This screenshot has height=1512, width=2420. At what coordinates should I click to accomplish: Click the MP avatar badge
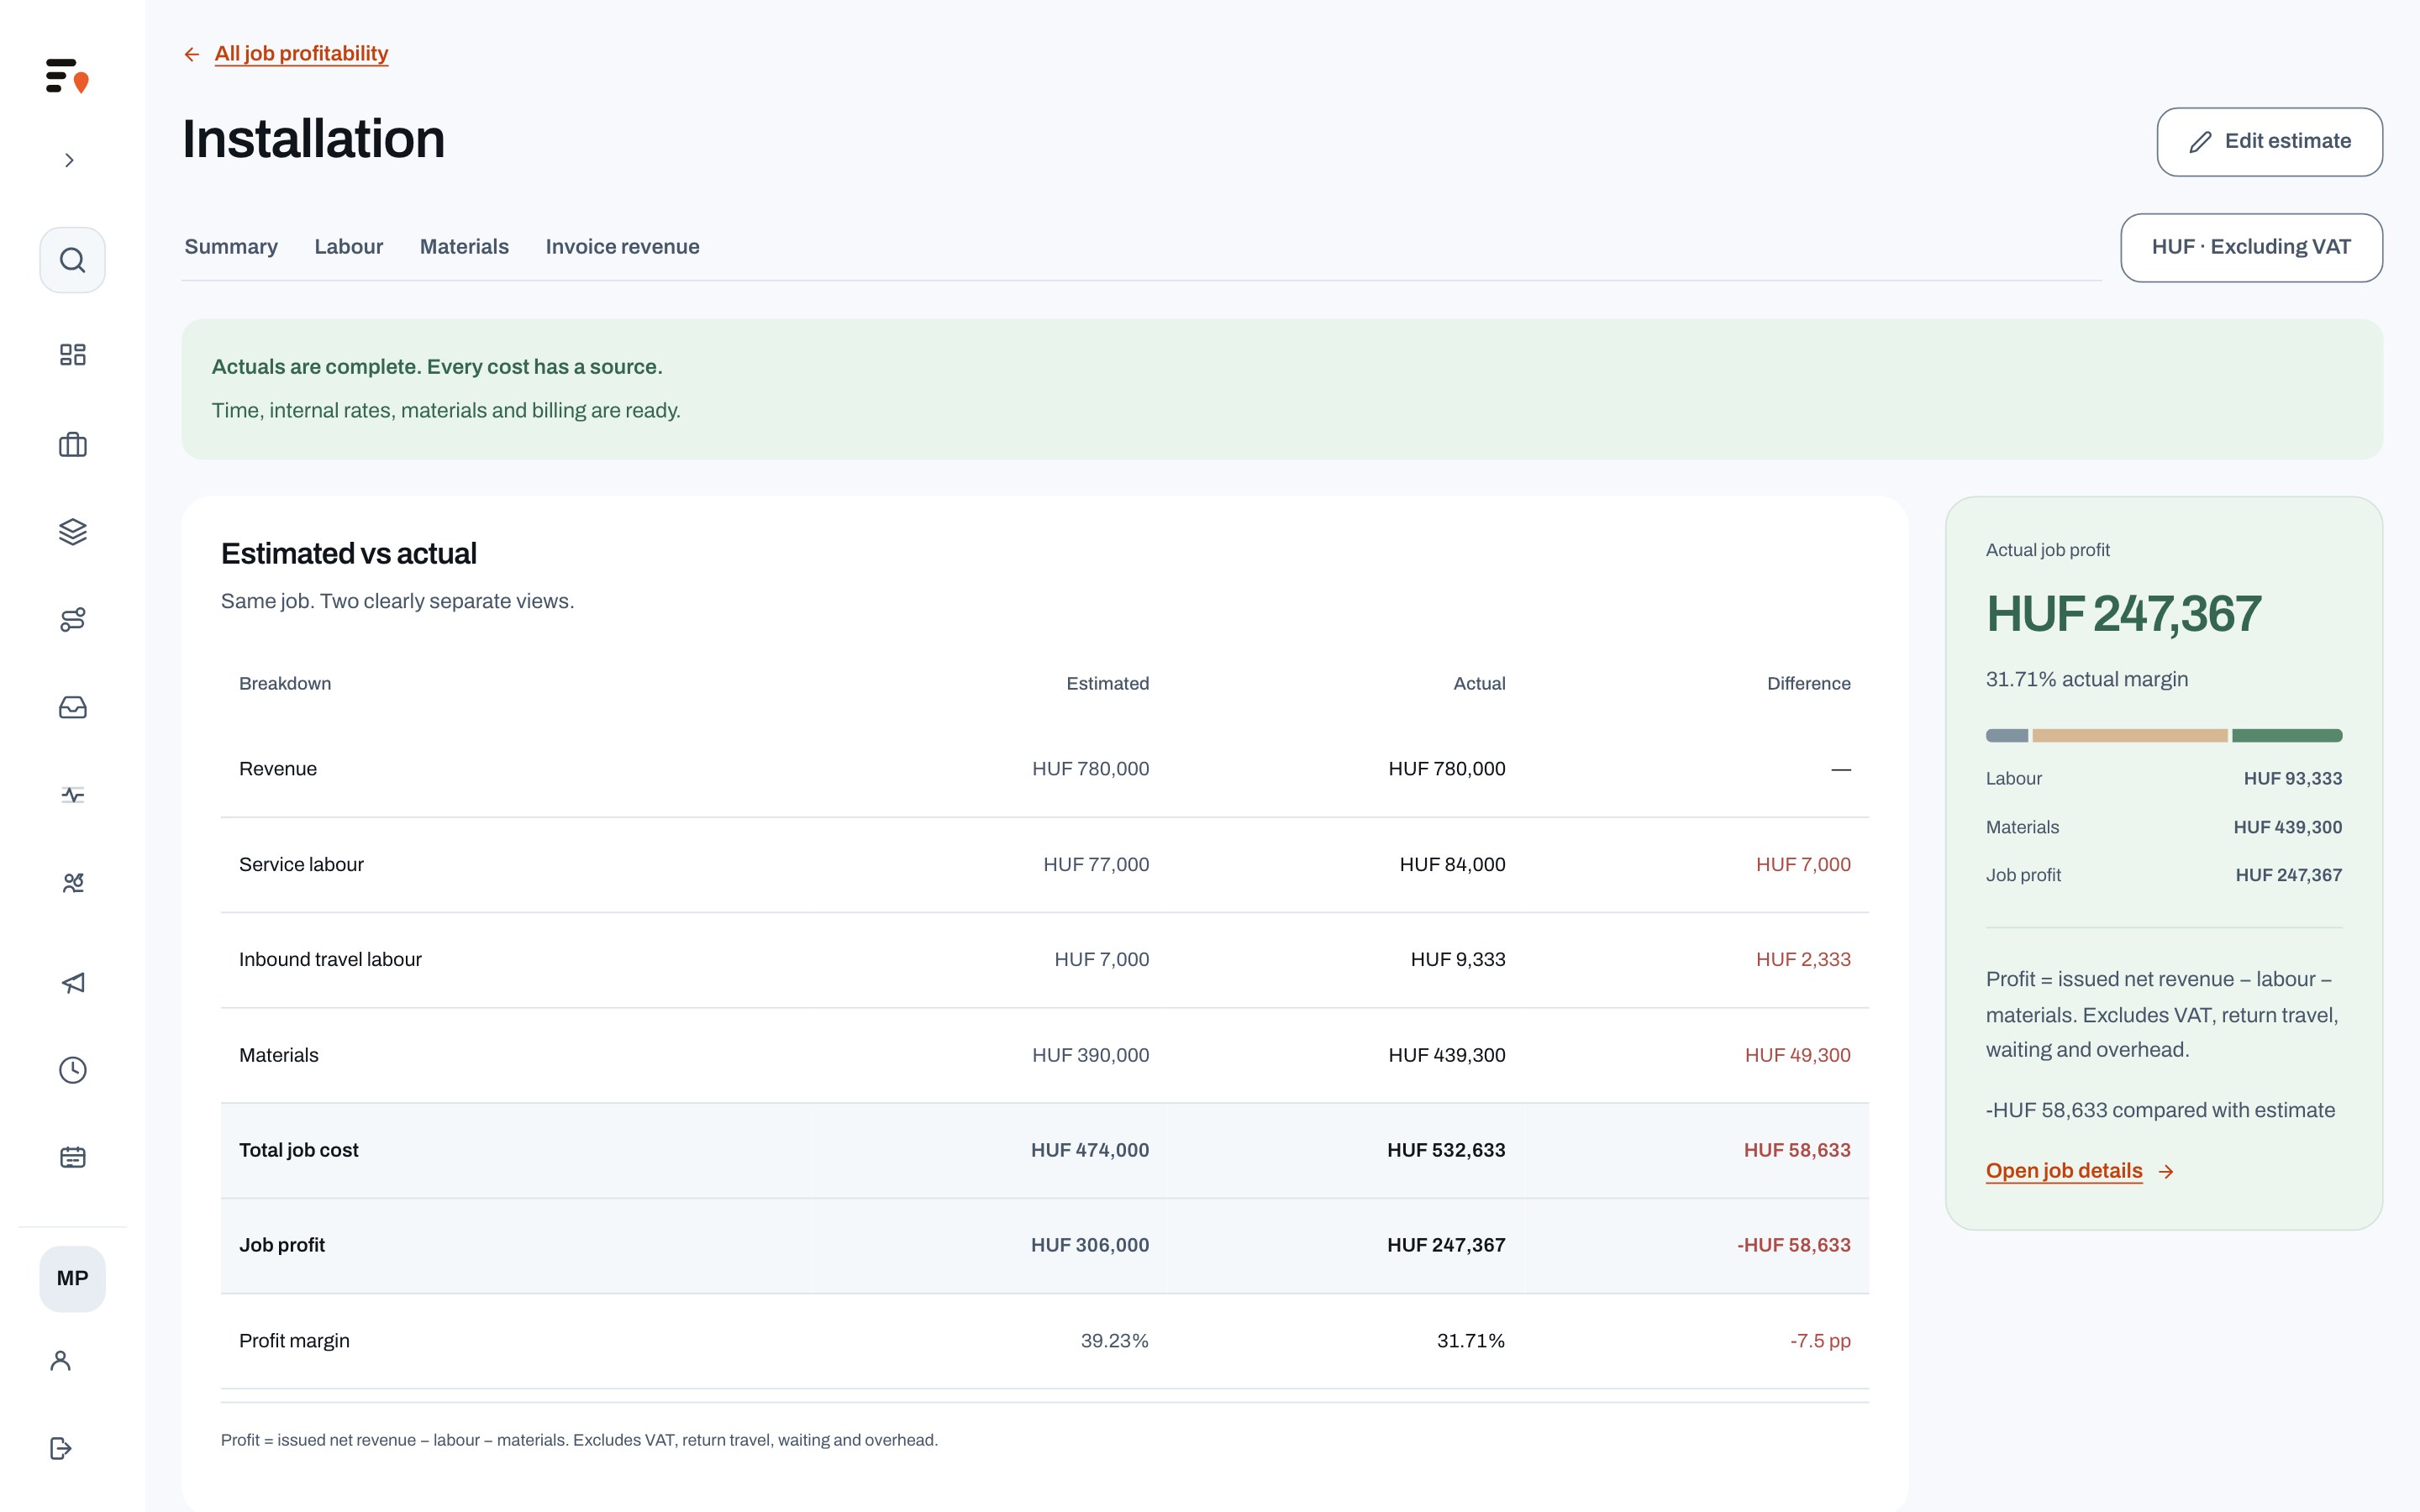(72, 1278)
